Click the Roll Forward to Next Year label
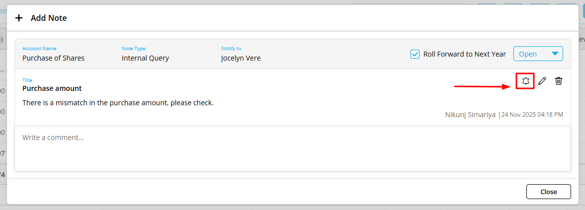 click(464, 54)
